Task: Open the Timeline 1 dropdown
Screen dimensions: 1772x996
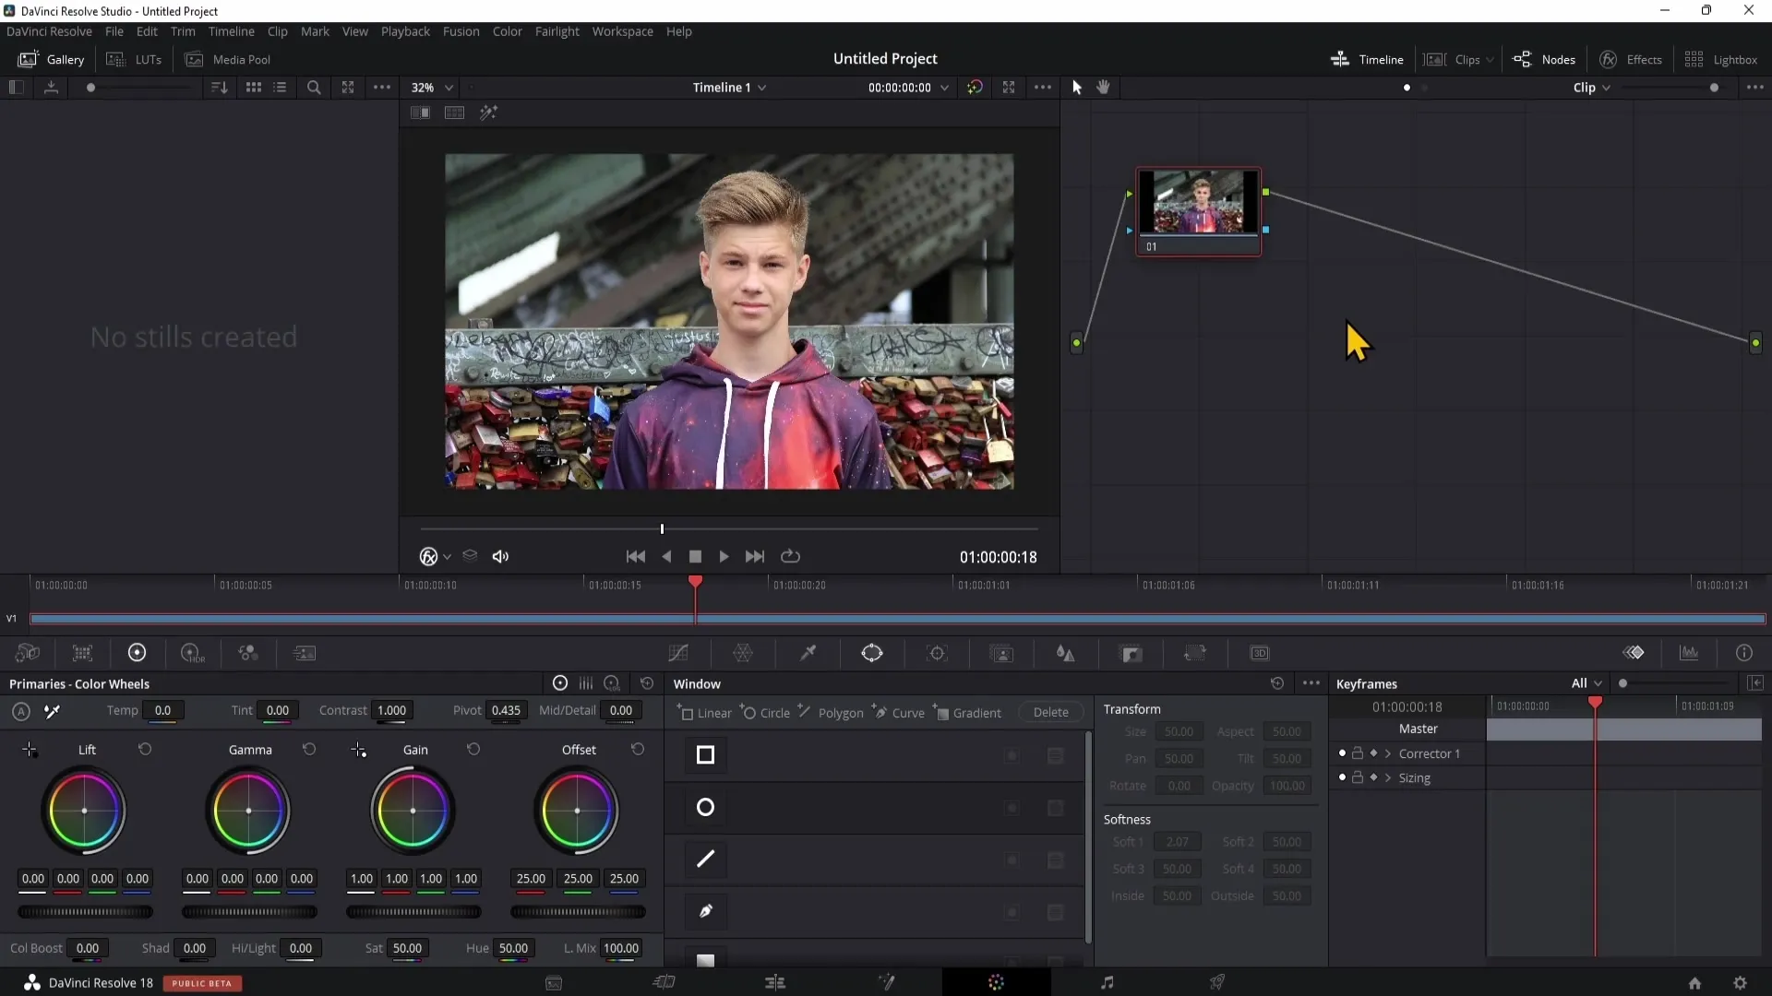Action: pyautogui.click(x=729, y=87)
